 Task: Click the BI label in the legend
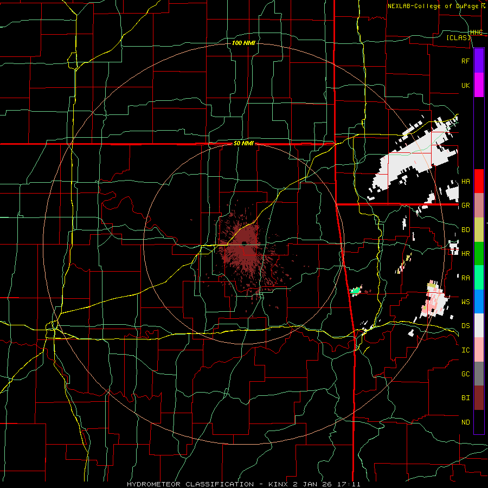[x=466, y=398]
